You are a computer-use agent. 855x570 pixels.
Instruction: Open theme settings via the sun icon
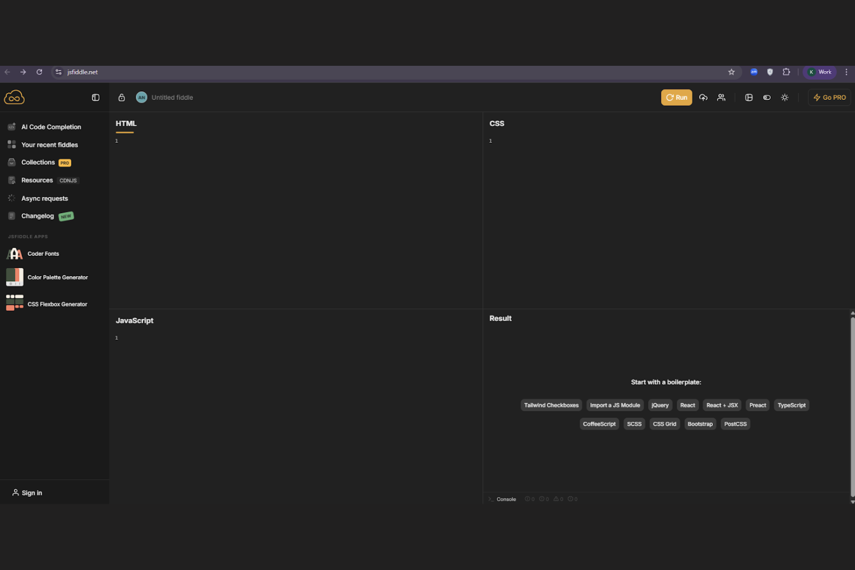click(x=785, y=97)
